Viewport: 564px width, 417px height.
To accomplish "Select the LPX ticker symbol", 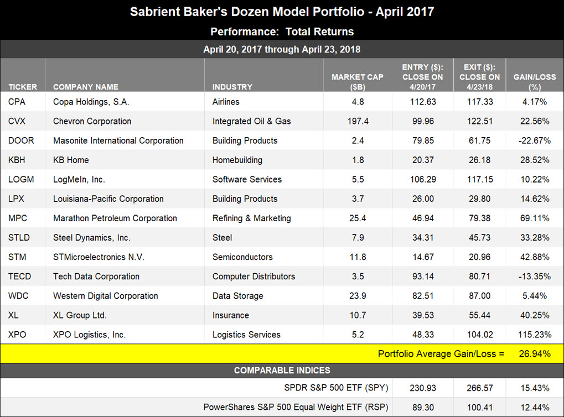I will [16, 199].
